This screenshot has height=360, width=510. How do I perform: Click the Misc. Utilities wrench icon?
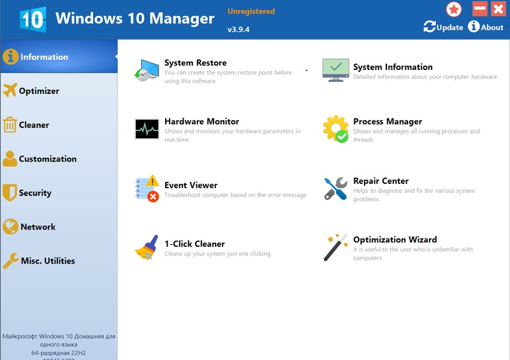pyautogui.click(x=11, y=261)
